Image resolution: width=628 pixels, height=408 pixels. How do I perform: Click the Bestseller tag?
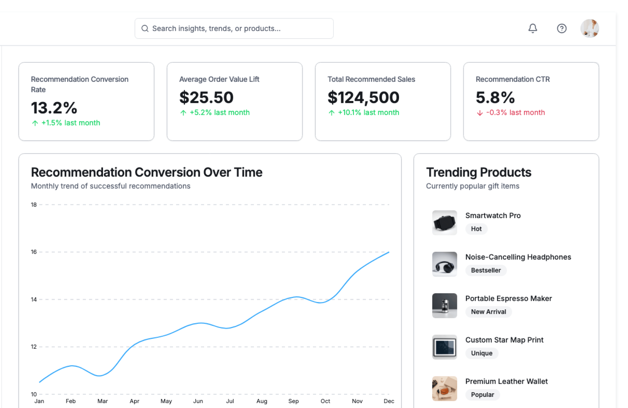click(x=485, y=270)
